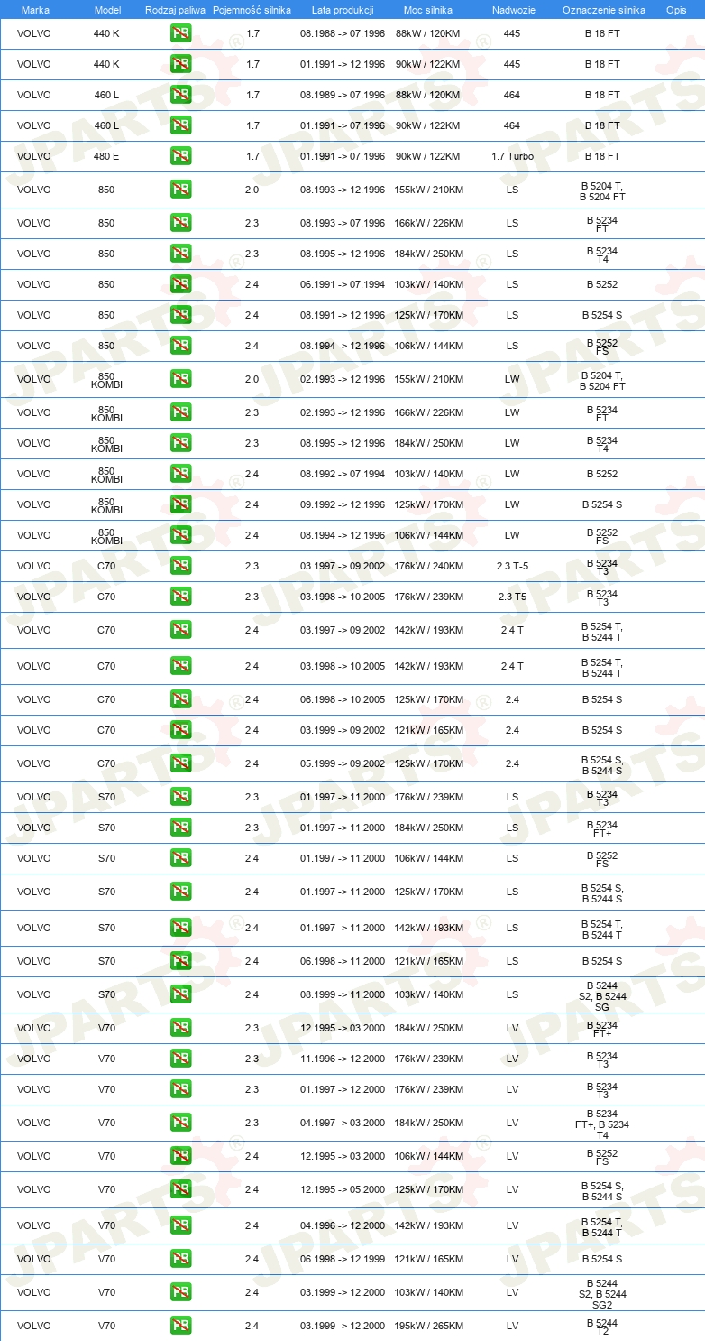Viewport: 705px width, 1341px height.
Task: Select the Rodzaj paliwa column header
Action: pyautogui.click(x=175, y=9)
